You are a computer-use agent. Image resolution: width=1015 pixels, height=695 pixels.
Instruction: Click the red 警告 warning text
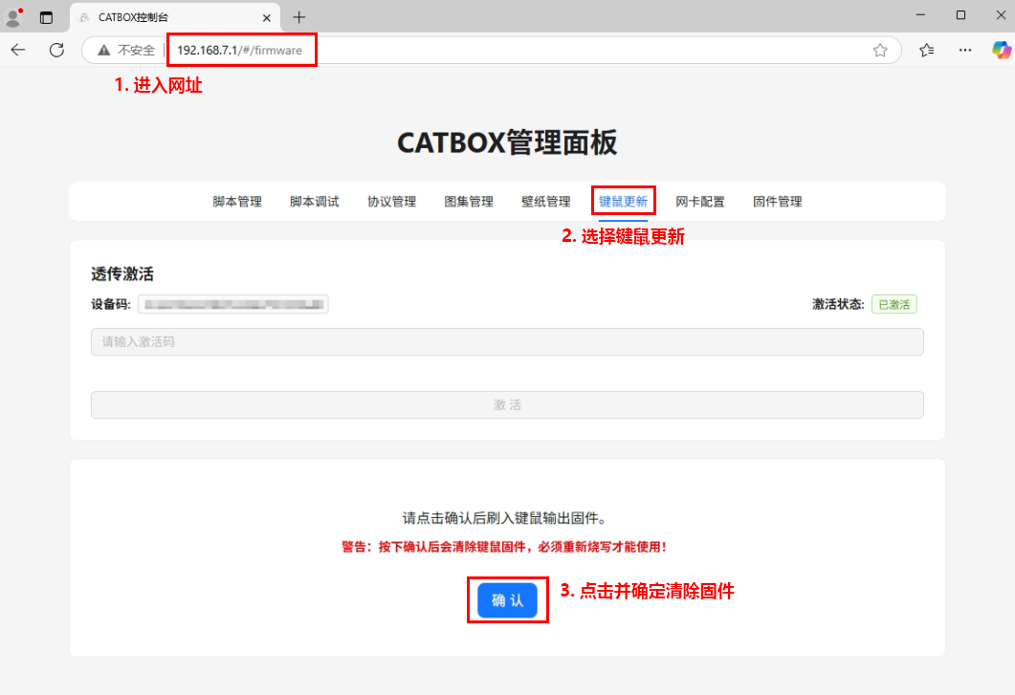pos(504,547)
